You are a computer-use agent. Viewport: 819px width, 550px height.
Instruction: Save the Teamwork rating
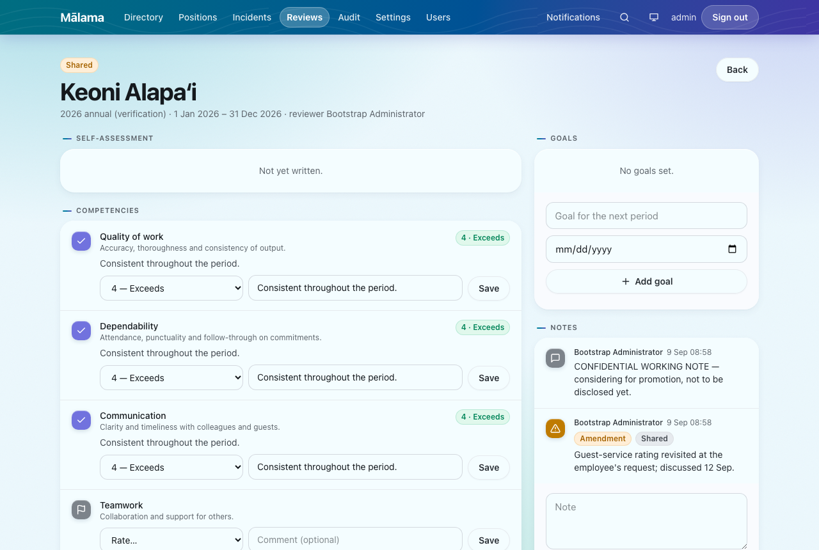coord(489,540)
